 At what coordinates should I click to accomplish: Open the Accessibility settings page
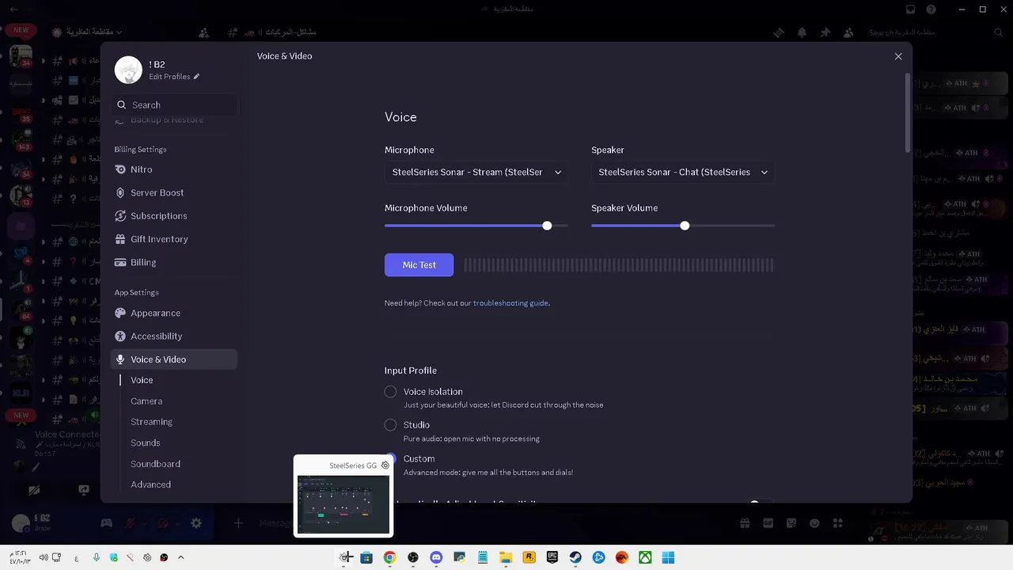pos(173,336)
